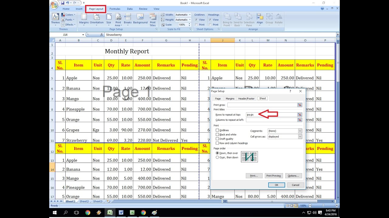
Task: Expand the formula bar
Action: (338, 35)
